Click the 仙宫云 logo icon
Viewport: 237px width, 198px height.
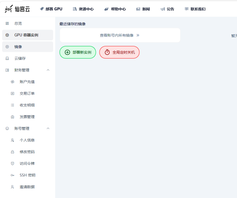(9, 9)
